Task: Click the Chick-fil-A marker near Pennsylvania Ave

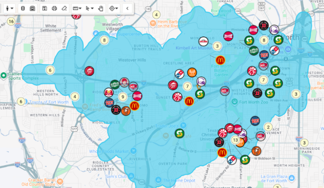Action: tap(252, 71)
